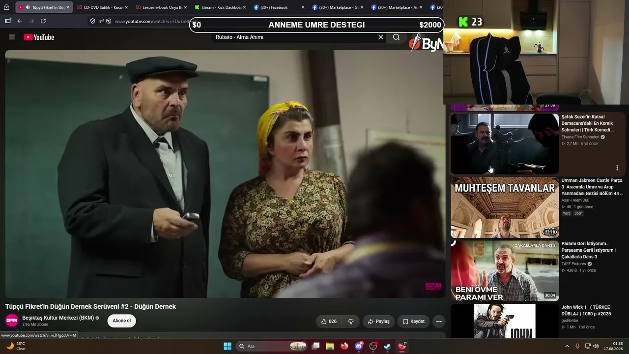Open John Wick 1 Türkçe Dublaj title

[586, 310]
